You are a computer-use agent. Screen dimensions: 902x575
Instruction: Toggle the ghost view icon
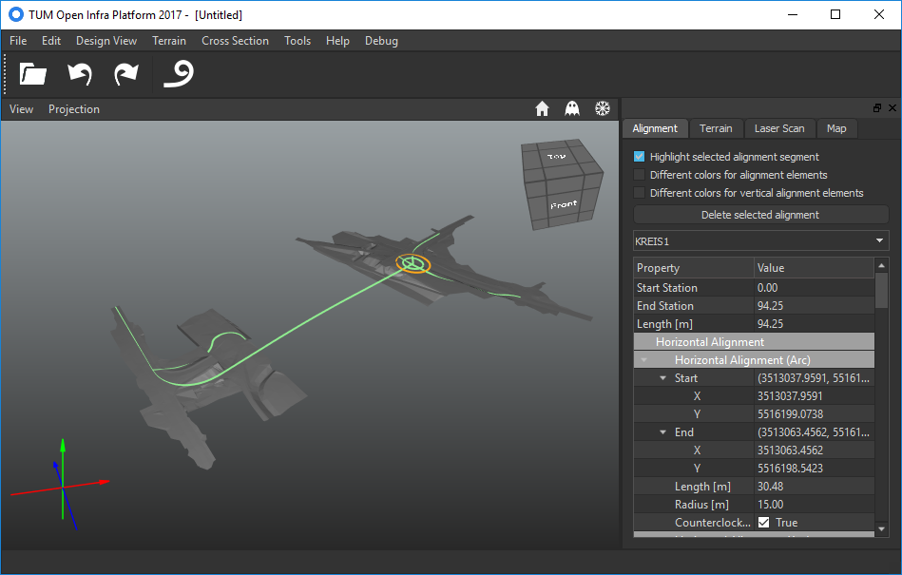(x=572, y=108)
